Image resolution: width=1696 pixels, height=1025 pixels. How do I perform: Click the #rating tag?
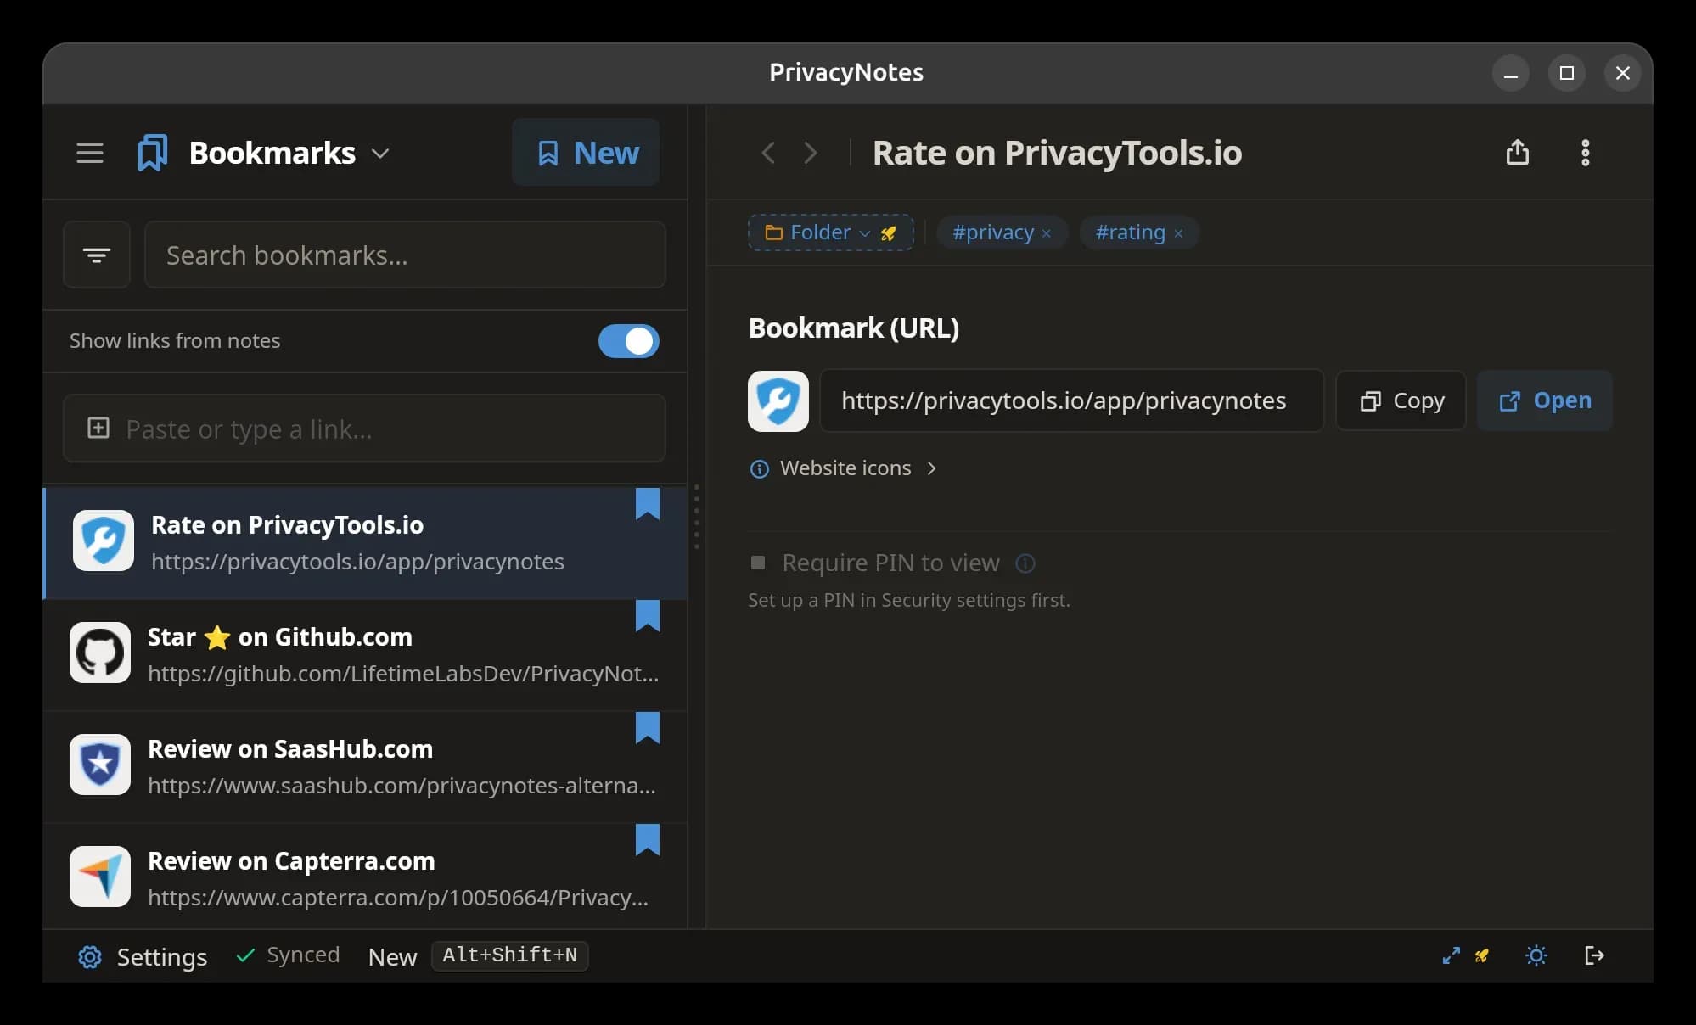tap(1130, 232)
